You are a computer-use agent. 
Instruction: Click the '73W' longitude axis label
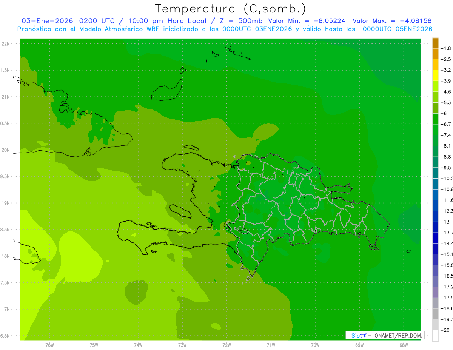pyautogui.click(x=182, y=345)
